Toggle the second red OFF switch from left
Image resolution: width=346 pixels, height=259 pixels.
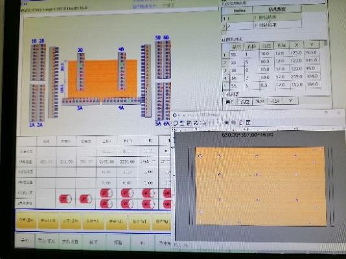[86, 199]
